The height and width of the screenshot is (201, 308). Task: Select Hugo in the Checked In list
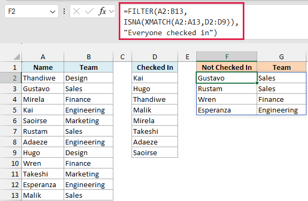155,89
